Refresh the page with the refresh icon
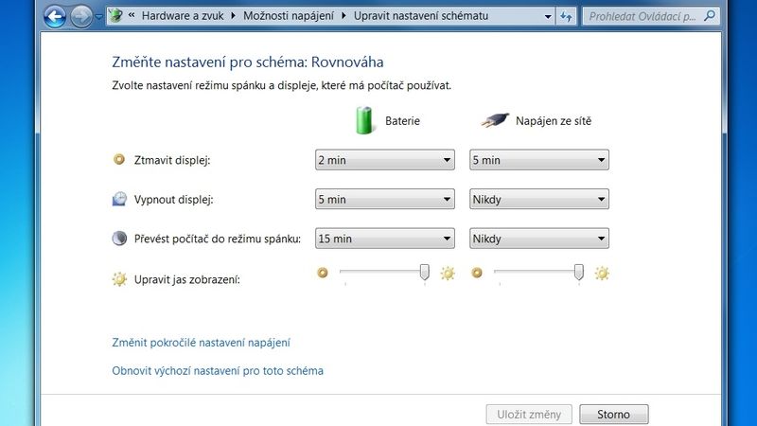757x426 pixels. tap(566, 16)
